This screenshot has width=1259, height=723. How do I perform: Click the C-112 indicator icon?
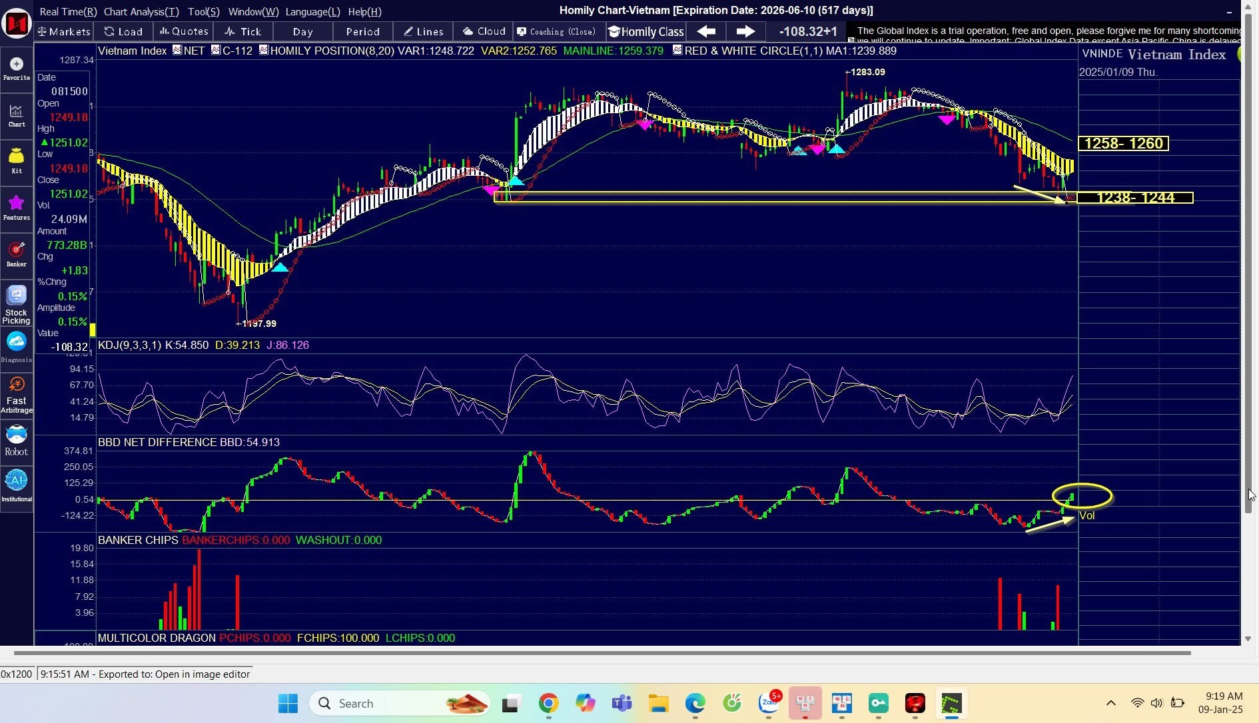(x=216, y=50)
